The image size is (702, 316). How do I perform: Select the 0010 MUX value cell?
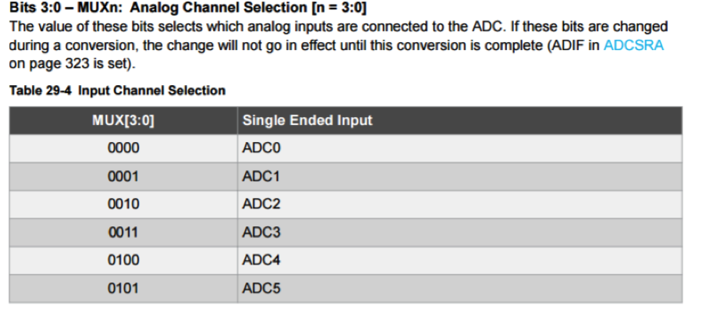coord(123,204)
